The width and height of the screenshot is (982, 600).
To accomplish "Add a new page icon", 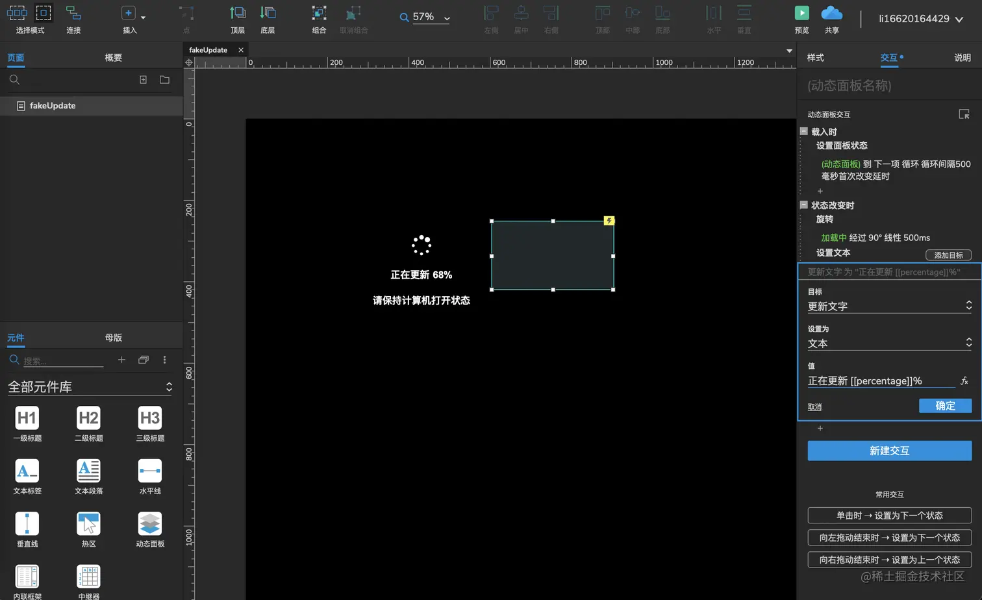I will (x=143, y=80).
